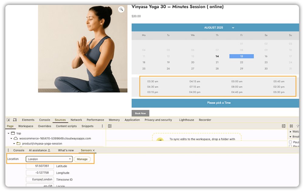Image resolution: width=304 pixels, height=192 pixels.
Task: Open the image zoom magnifier on yoga photo
Action: 121,9
